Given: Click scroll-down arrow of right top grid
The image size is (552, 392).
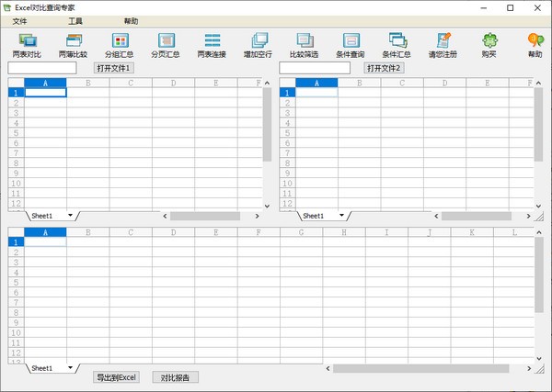Looking at the screenshot, I should point(538,207).
